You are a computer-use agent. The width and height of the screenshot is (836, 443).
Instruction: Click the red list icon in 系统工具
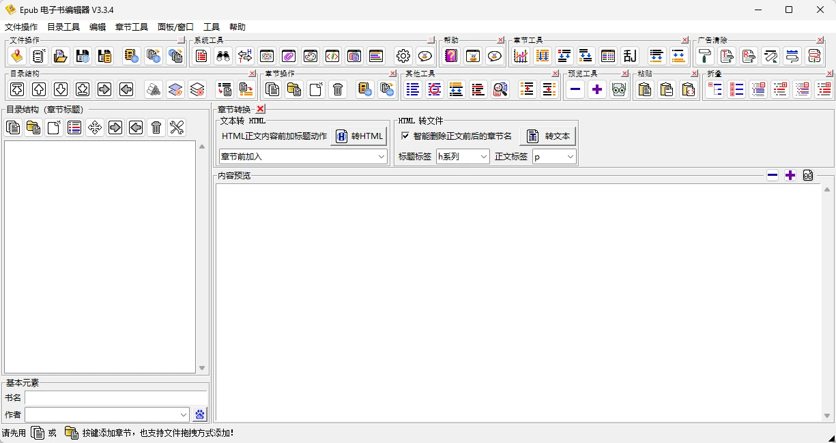pyautogui.click(x=201, y=56)
